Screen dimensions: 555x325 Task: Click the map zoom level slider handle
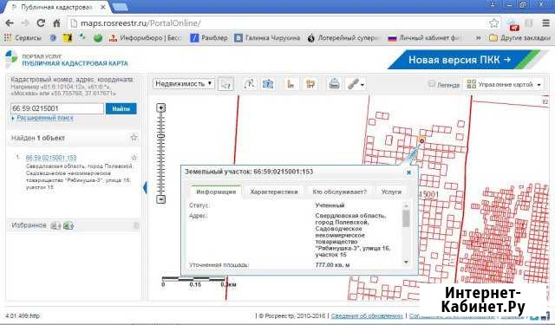[161, 136]
